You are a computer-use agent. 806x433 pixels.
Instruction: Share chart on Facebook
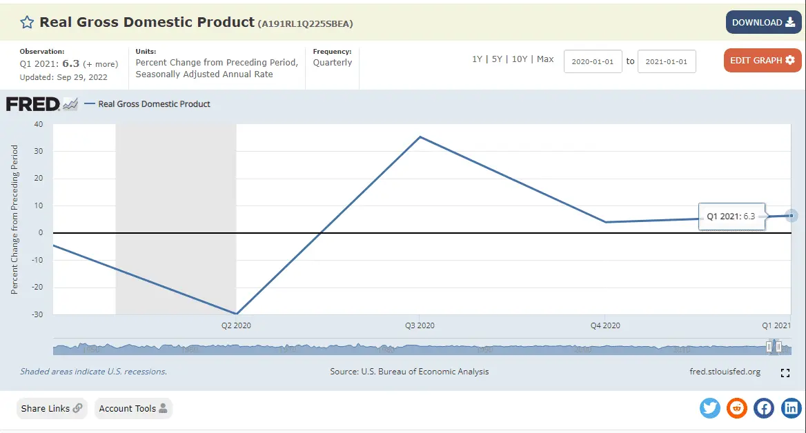[x=764, y=408]
